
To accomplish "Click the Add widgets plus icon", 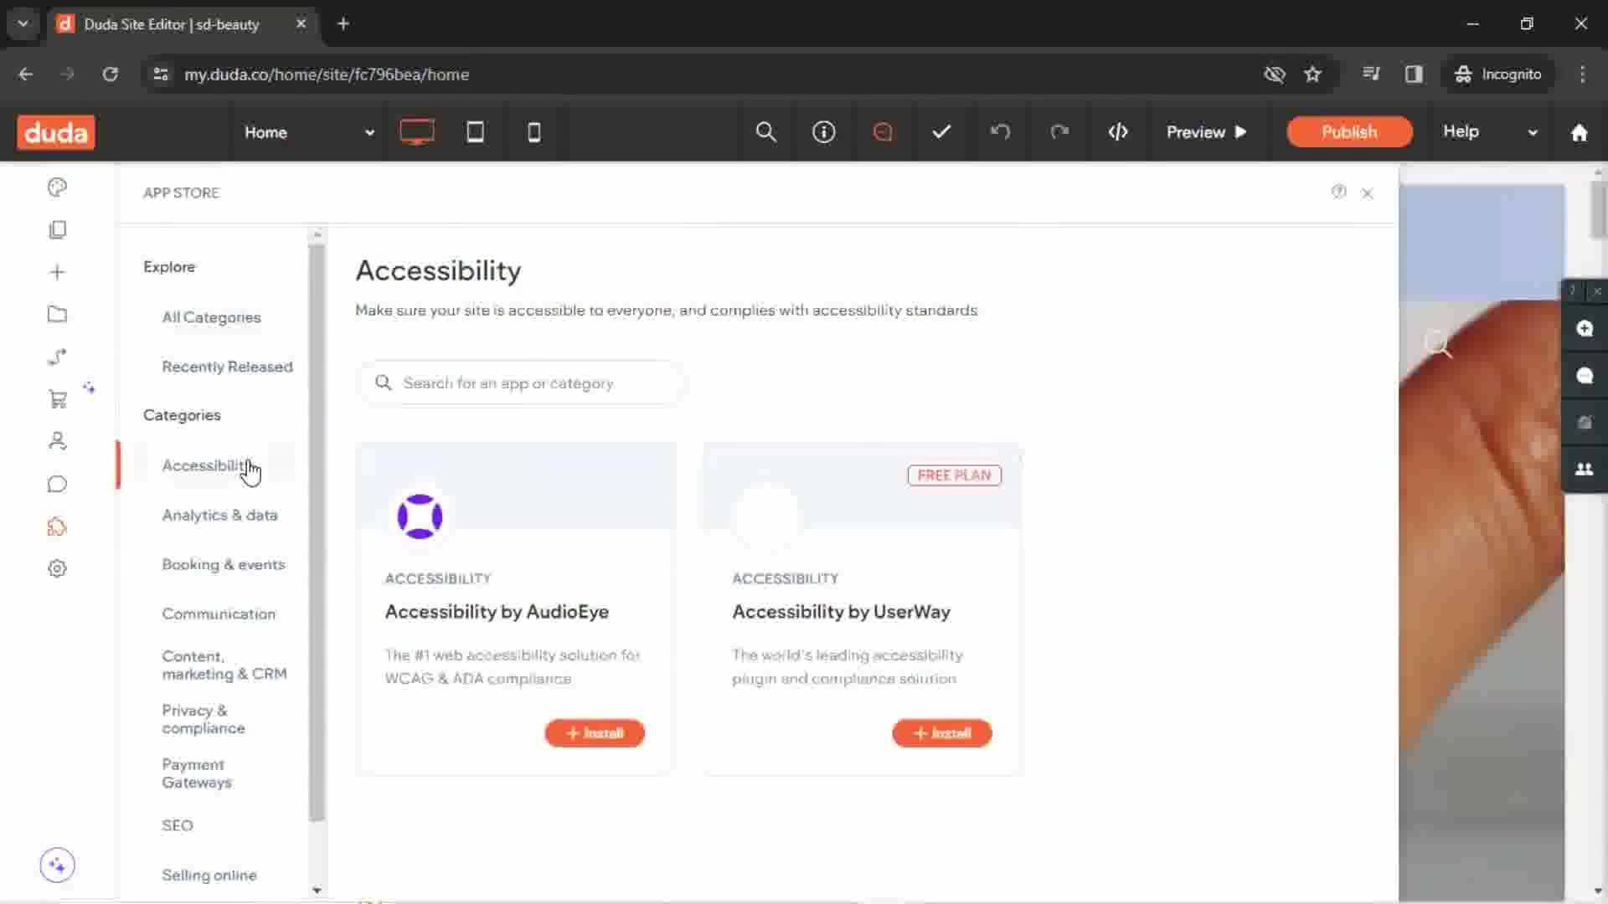I will pos(57,272).
